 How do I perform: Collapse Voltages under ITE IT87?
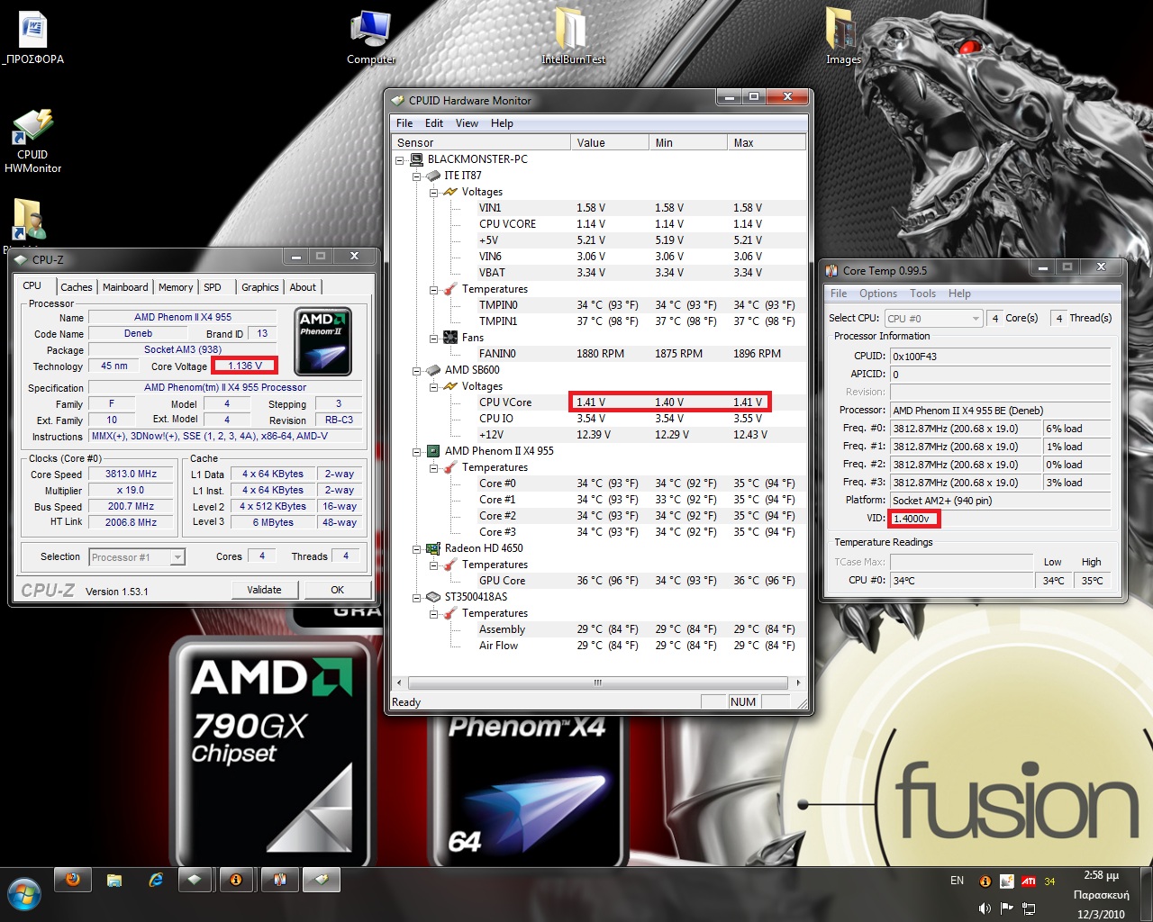click(433, 193)
